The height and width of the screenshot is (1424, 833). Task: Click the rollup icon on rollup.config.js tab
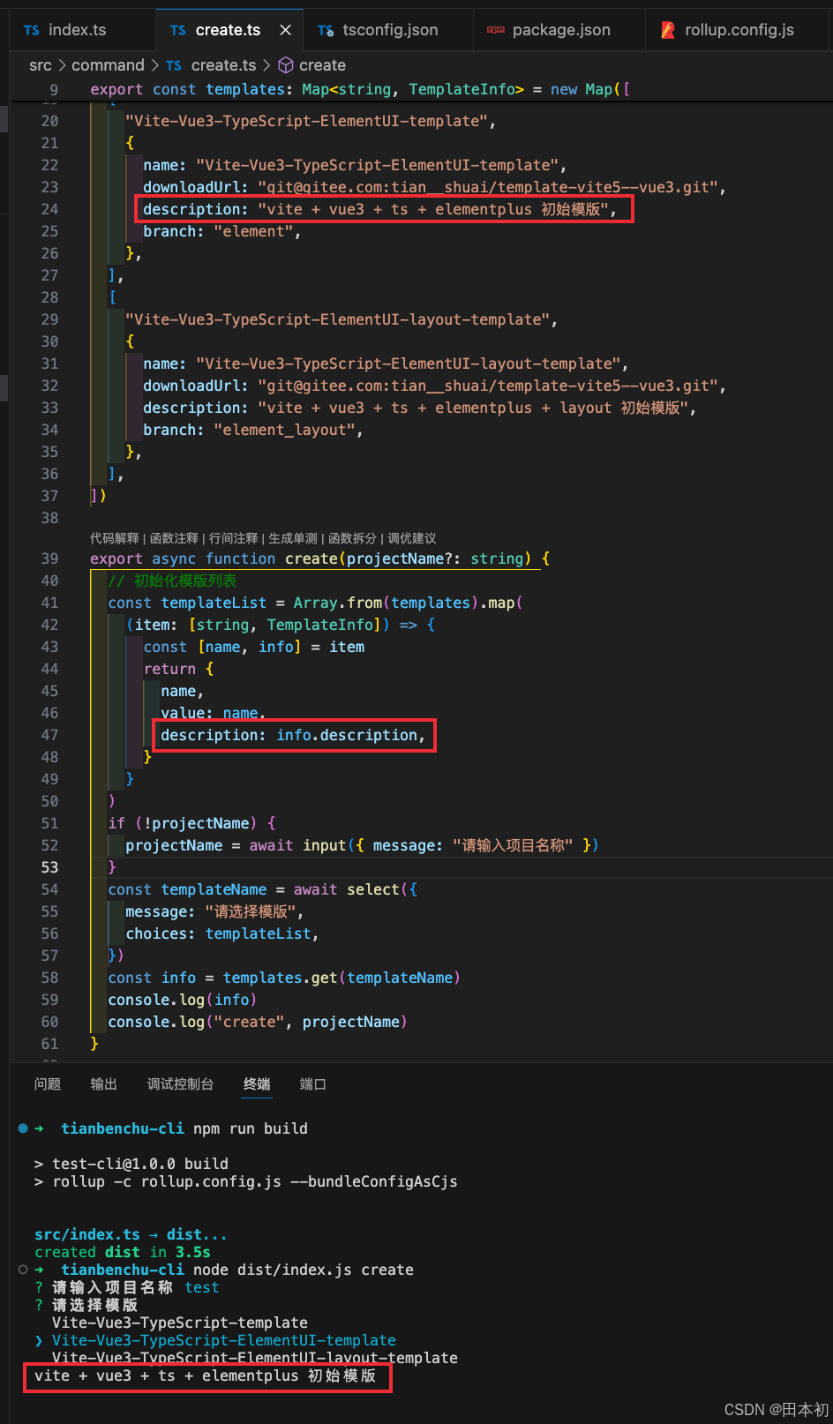click(668, 31)
